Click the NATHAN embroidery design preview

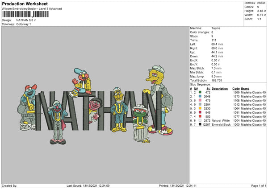(95, 105)
